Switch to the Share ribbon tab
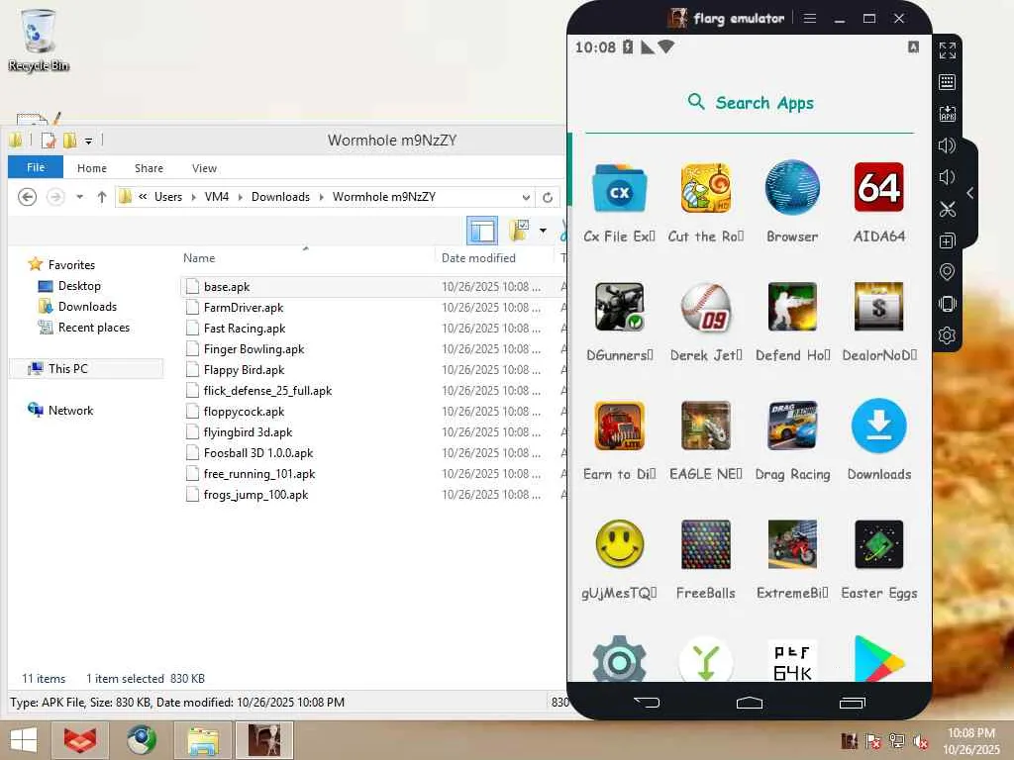The image size is (1014, 760). [x=149, y=168]
